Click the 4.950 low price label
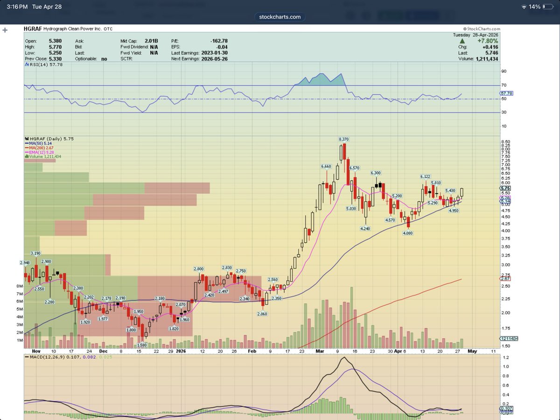 pyautogui.click(x=454, y=211)
